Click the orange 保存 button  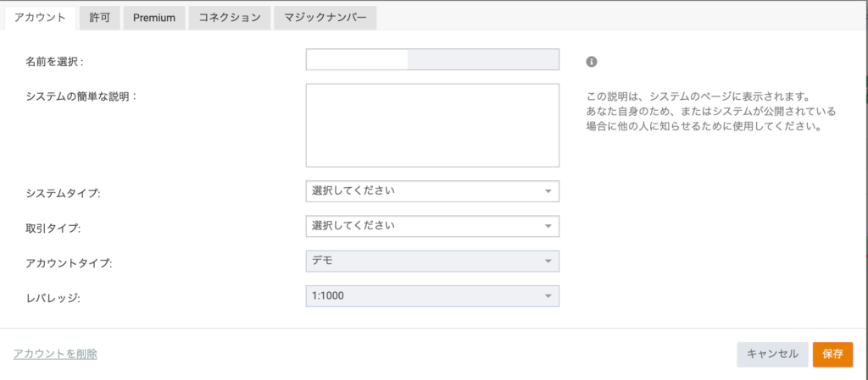point(832,355)
